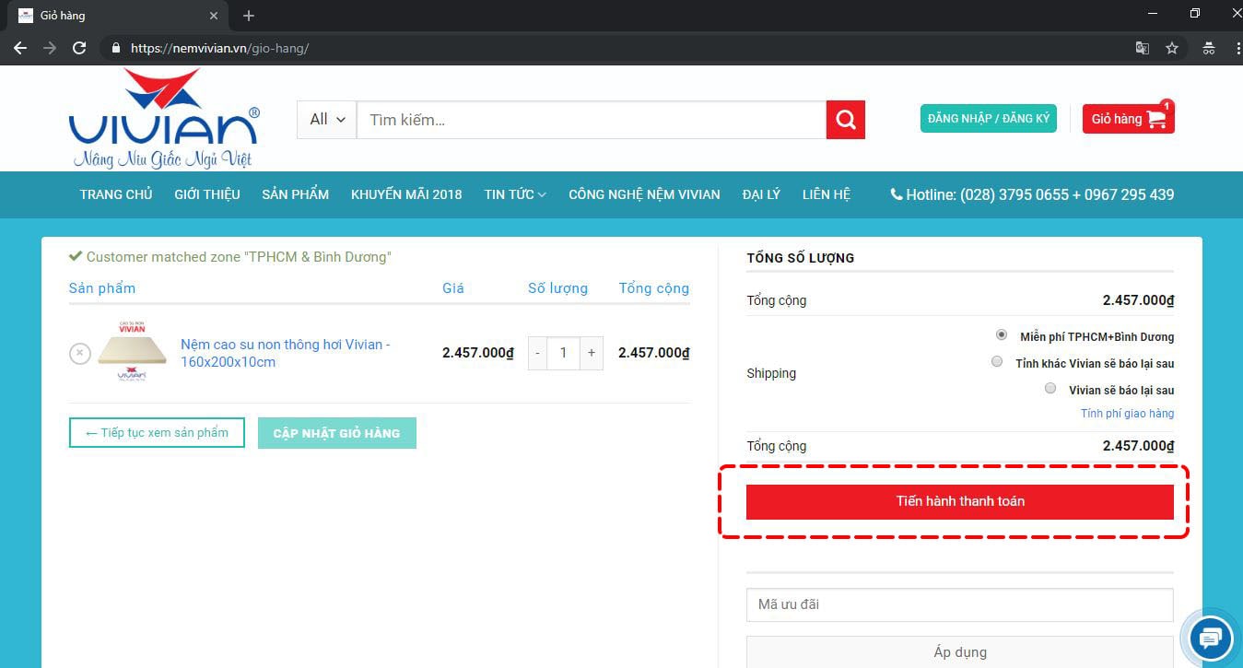Focus the Tìm kiếm search field

click(x=592, y=120)
